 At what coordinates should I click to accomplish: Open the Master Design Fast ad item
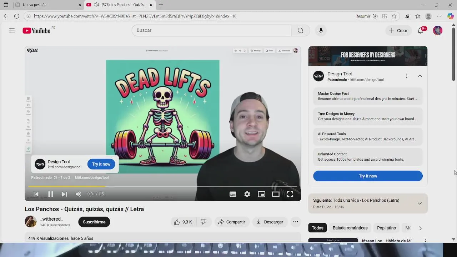(368, 96)
